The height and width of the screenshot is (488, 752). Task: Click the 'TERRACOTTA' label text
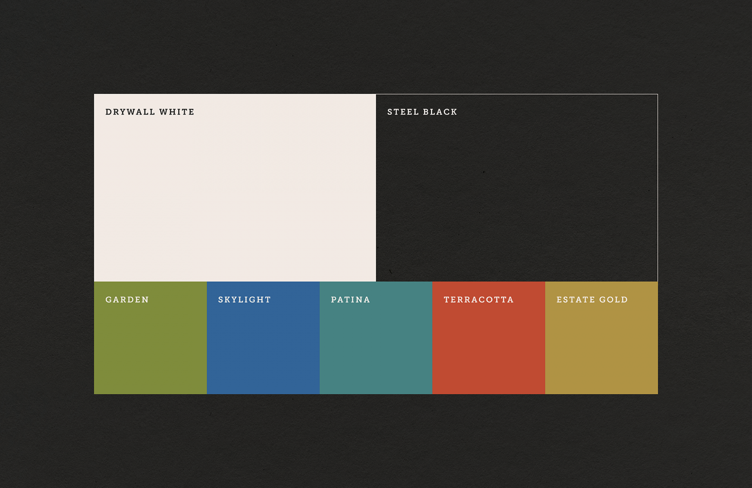(479, 300)
